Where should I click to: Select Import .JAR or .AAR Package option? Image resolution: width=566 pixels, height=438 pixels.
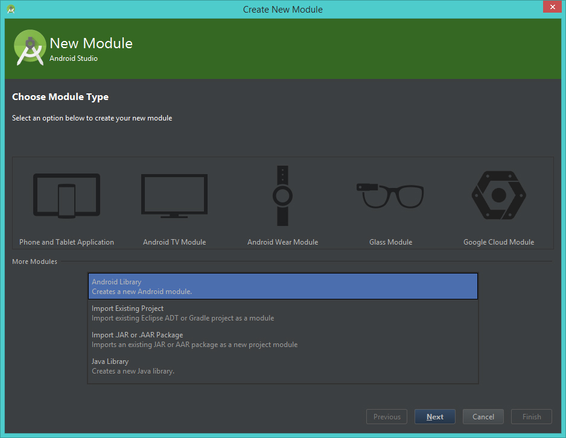[282, 339]
